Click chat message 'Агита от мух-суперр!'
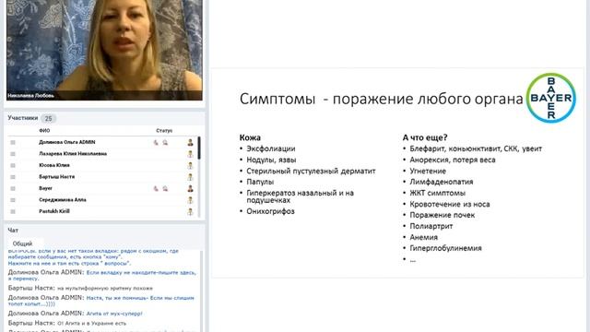The image size is (590, 332). (x=114, y=314)
